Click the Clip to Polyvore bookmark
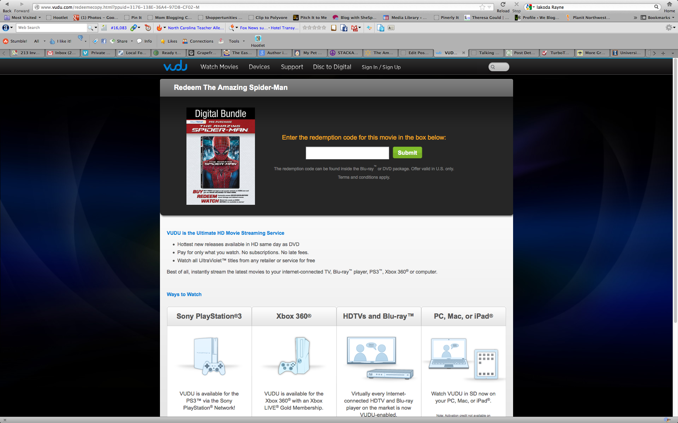 [x=268, y=17]
